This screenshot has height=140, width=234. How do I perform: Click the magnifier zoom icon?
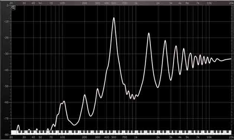click(x=13, y=8)
